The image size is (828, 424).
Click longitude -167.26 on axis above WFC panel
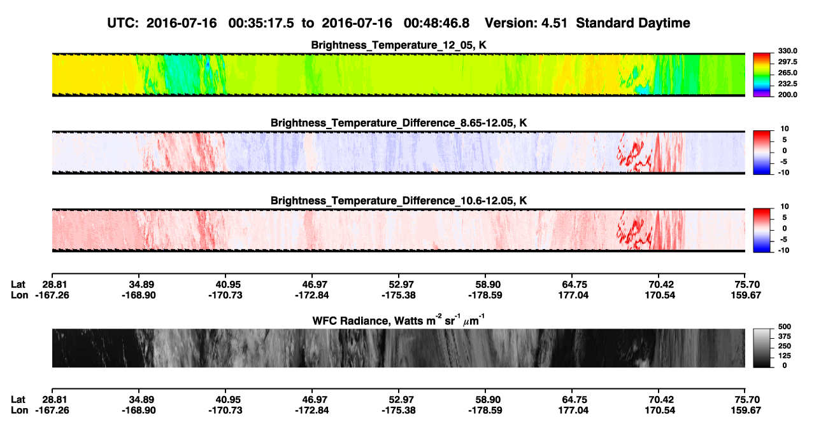point(52,295)
